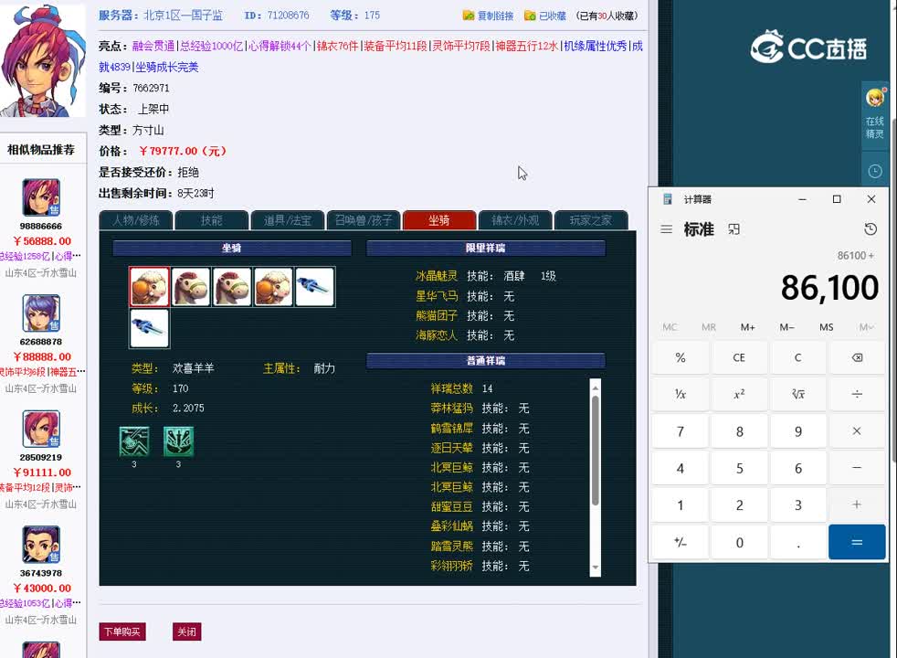
Task: Click the CE clear entry button
Action: [739, 357]
